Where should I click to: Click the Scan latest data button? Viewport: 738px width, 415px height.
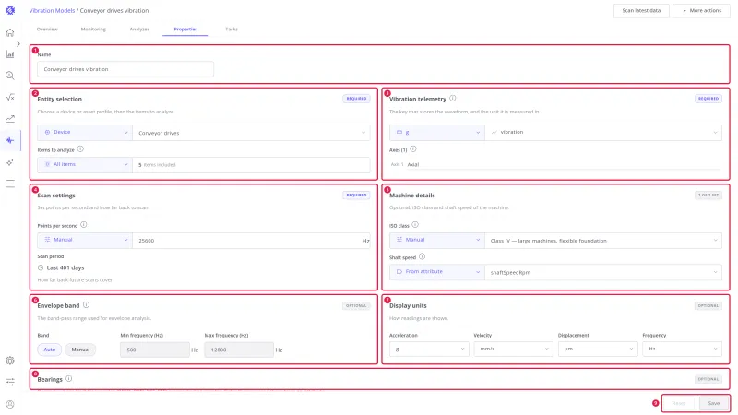[641, 10]
